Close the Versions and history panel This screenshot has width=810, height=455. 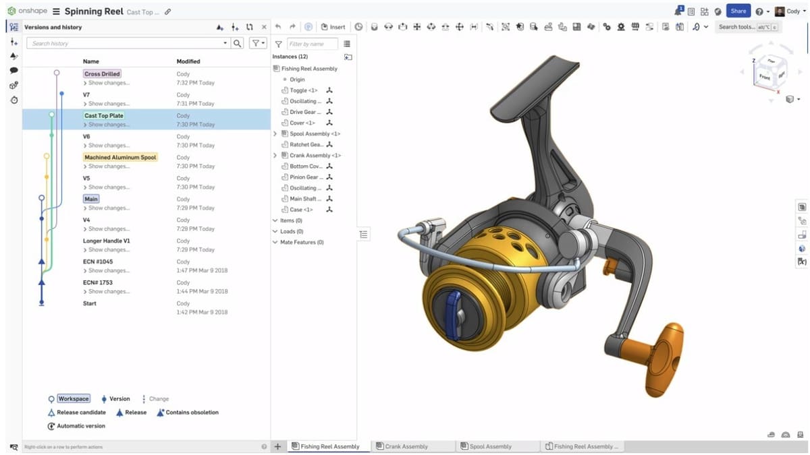(x=264, y=27)
